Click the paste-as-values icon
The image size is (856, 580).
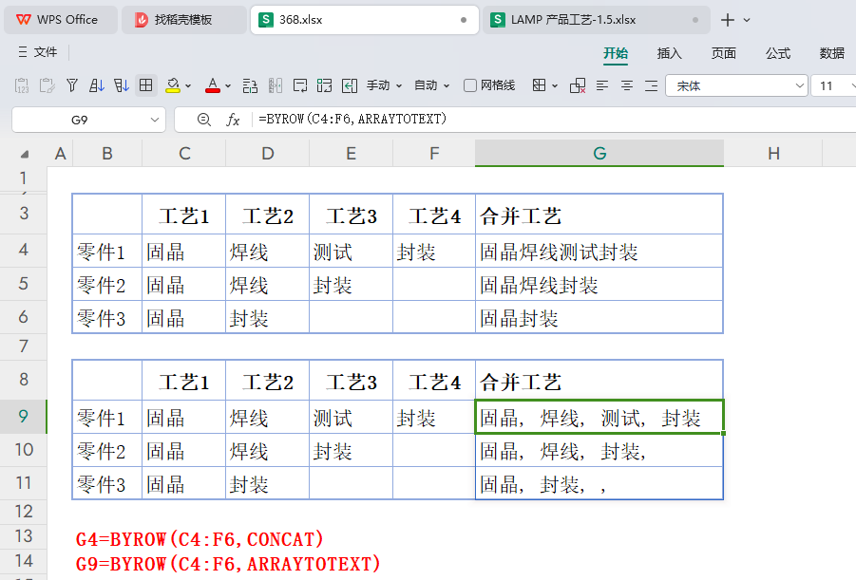point(22,85)
